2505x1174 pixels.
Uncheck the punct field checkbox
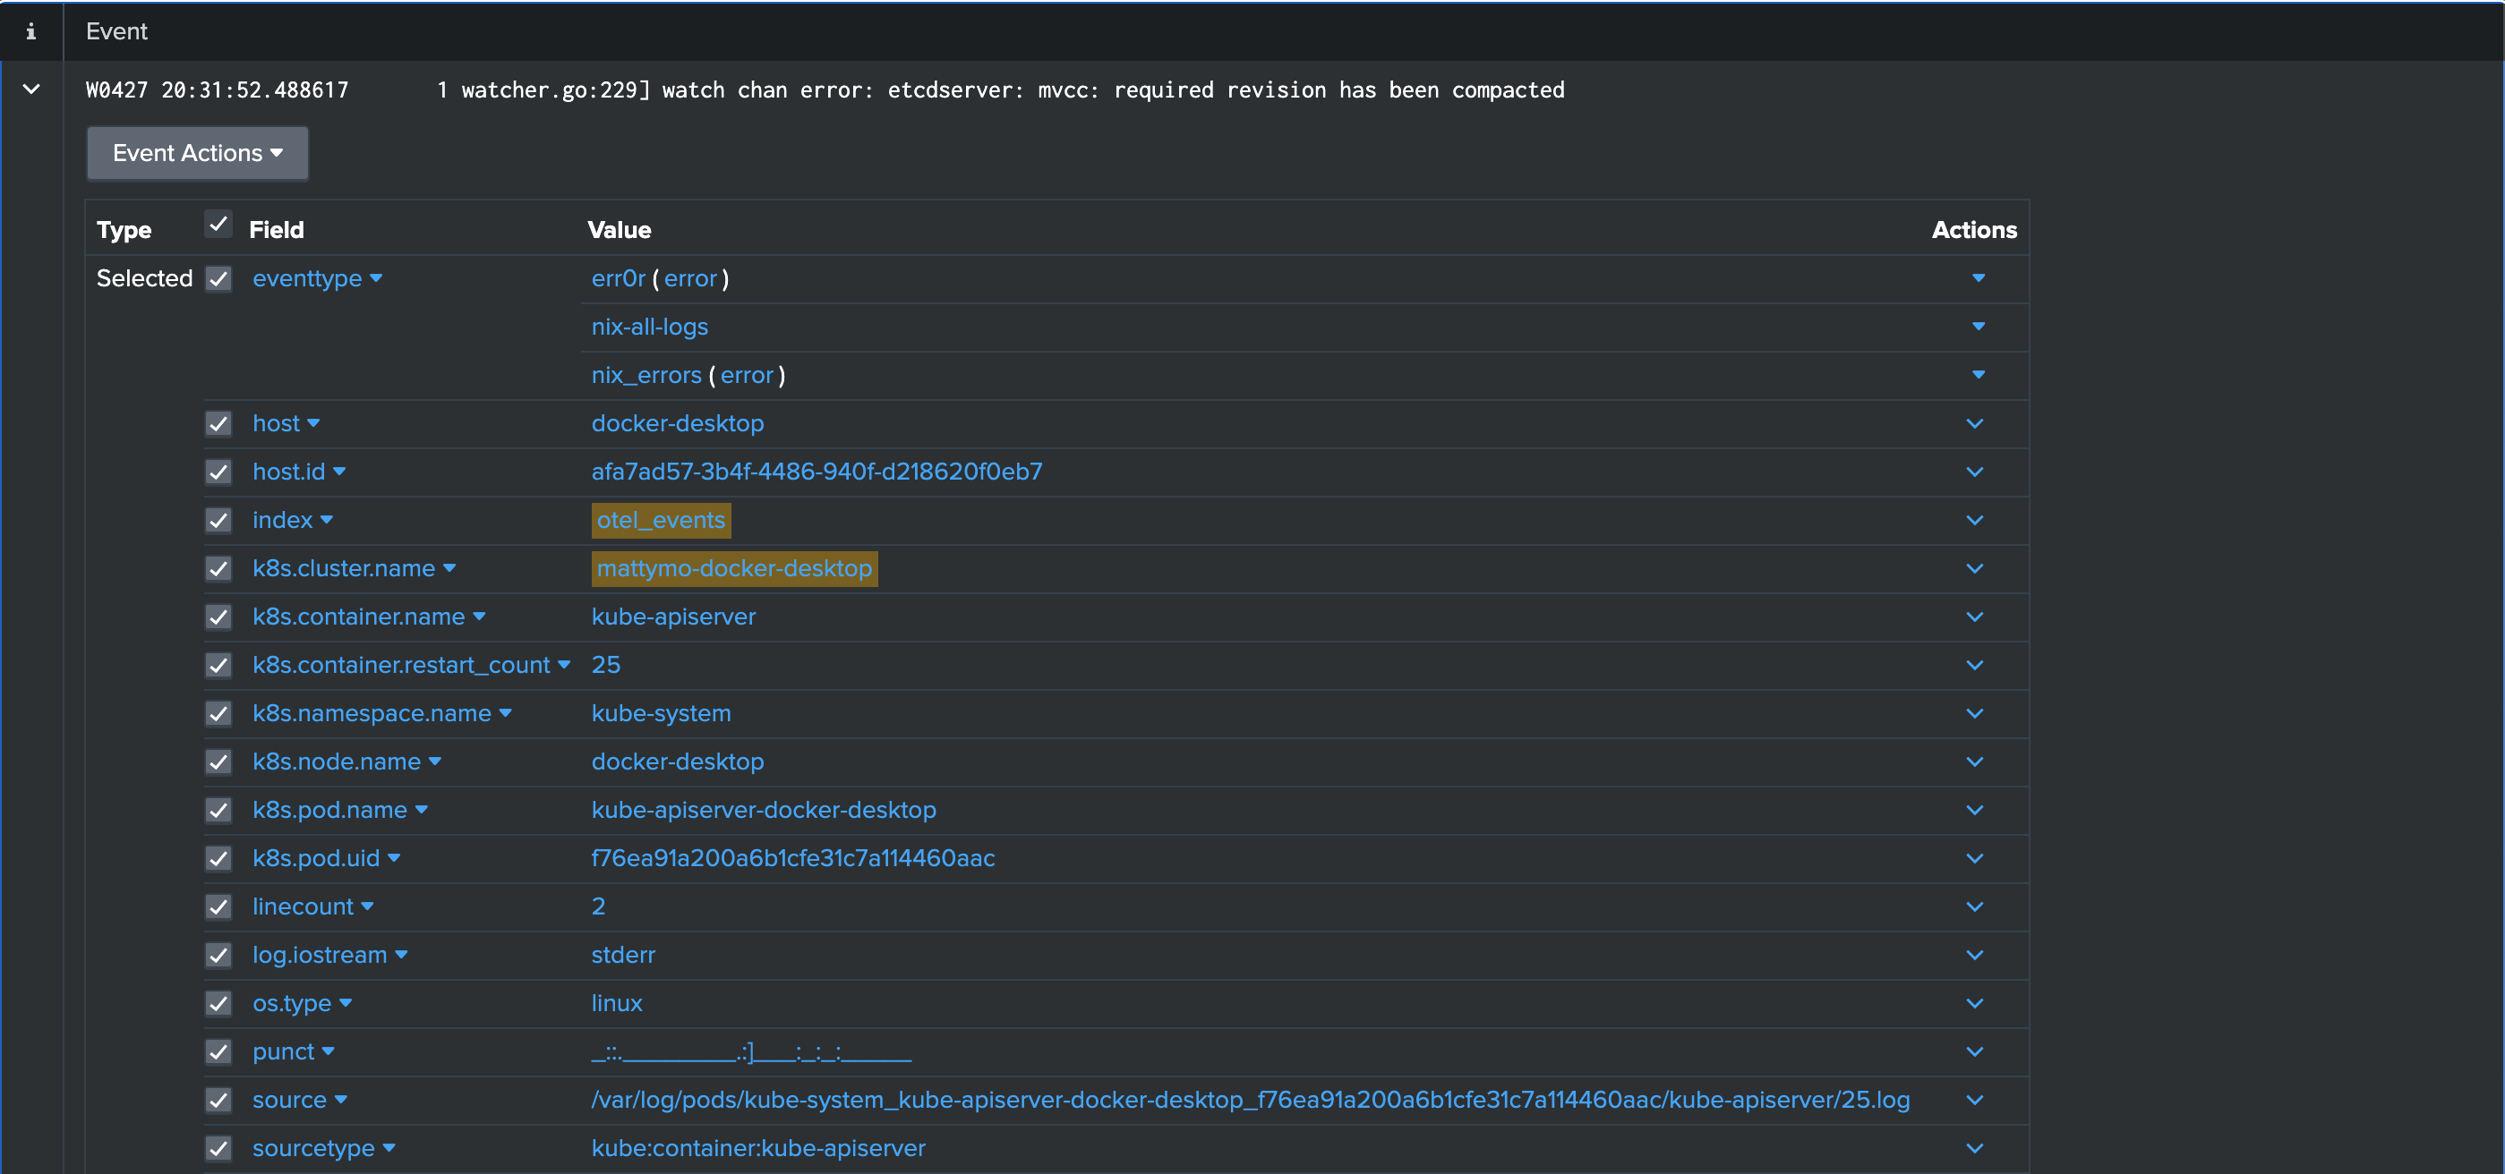click(218, 1052)
